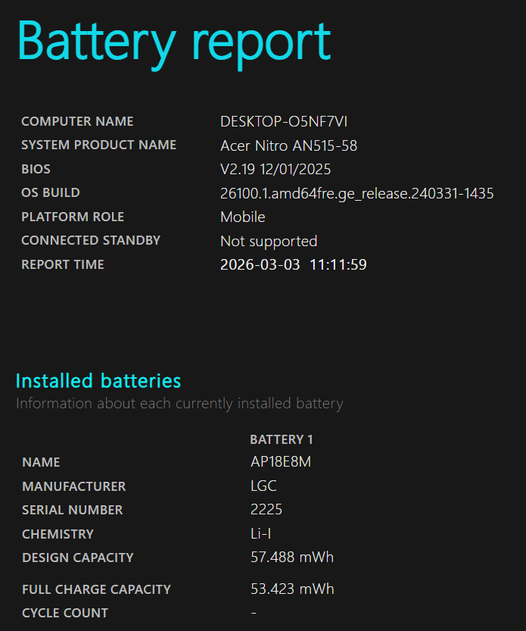Click the Connected Standby 'Not supported' text

268,241
